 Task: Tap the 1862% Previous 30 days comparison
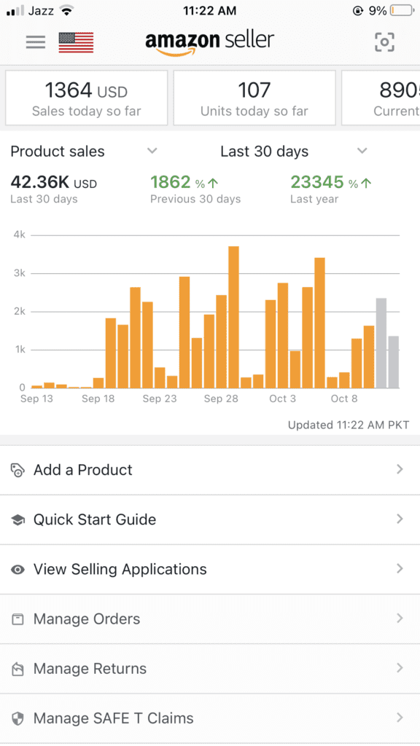point(195,189)
